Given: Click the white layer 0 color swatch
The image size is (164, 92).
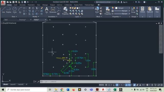Looking at the screenshot, I should (77, 8).
